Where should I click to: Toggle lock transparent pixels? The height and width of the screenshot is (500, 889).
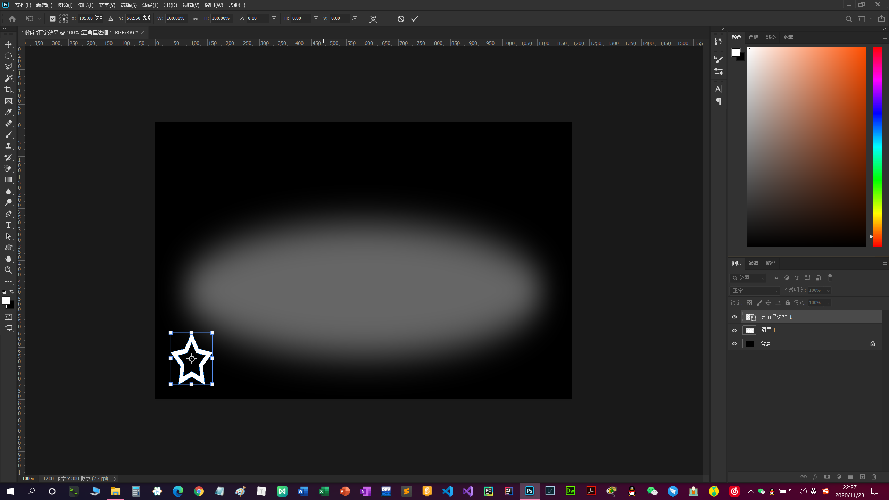pyautogui.click(x=749, y=303)
